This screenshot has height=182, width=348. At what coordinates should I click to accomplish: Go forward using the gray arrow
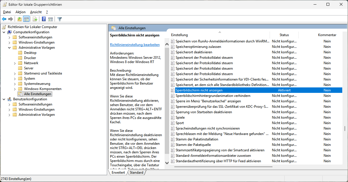click(x=11, y=19)
